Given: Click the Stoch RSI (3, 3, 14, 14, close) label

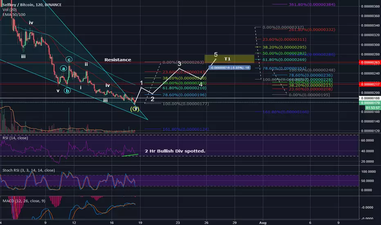Looking at the screenshot, I should click(x=29, y=170).
